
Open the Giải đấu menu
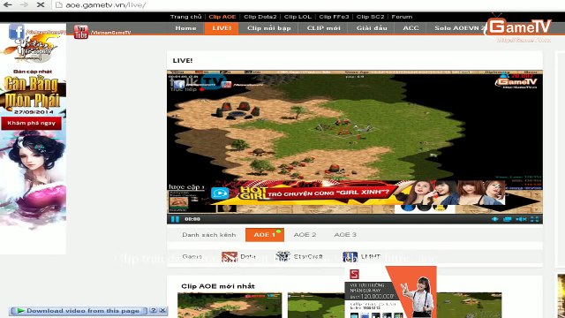pyautogui.click(x=372, y=28)
